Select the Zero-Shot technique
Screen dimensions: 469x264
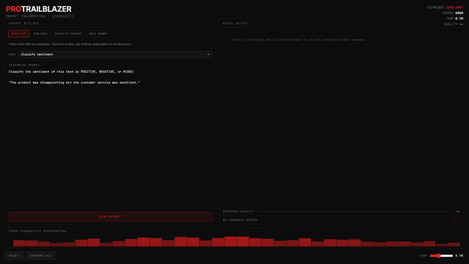tap(19, 34)
